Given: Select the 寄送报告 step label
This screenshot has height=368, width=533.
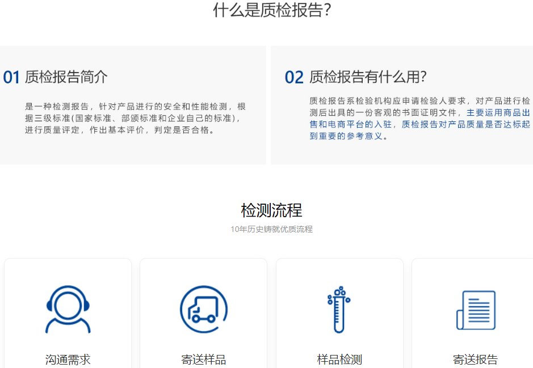Looking at the screenshot, I should [475, 359].
